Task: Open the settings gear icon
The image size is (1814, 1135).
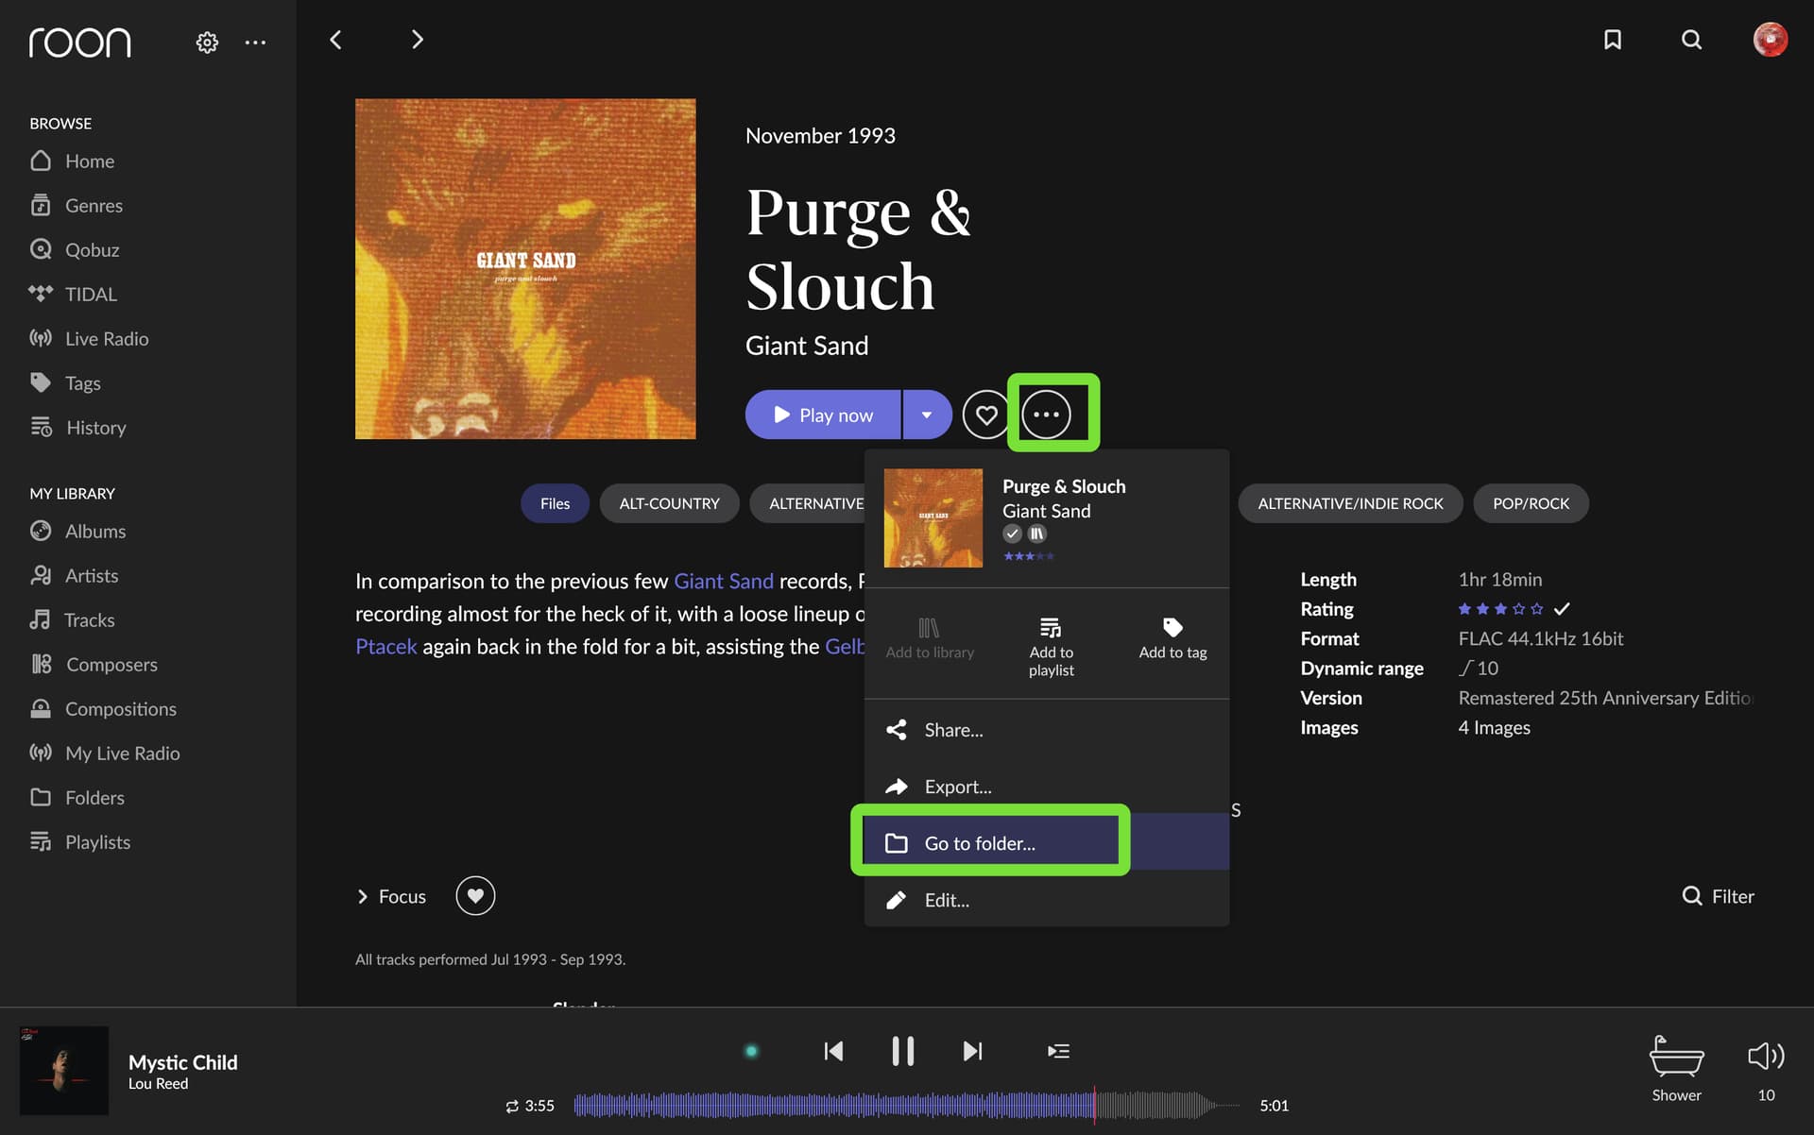Action: [x=207, y=42]
